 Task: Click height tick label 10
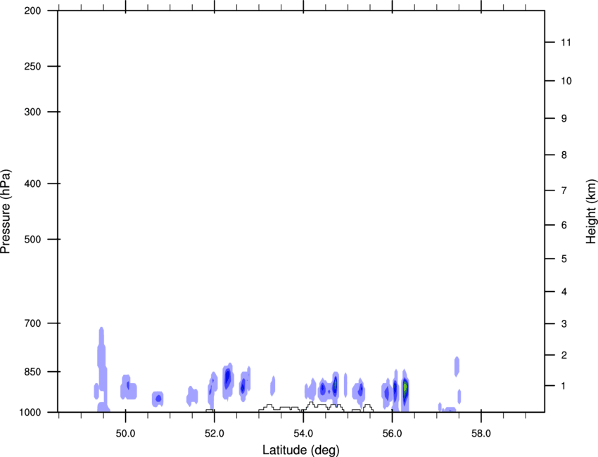[x=566, y=81]
